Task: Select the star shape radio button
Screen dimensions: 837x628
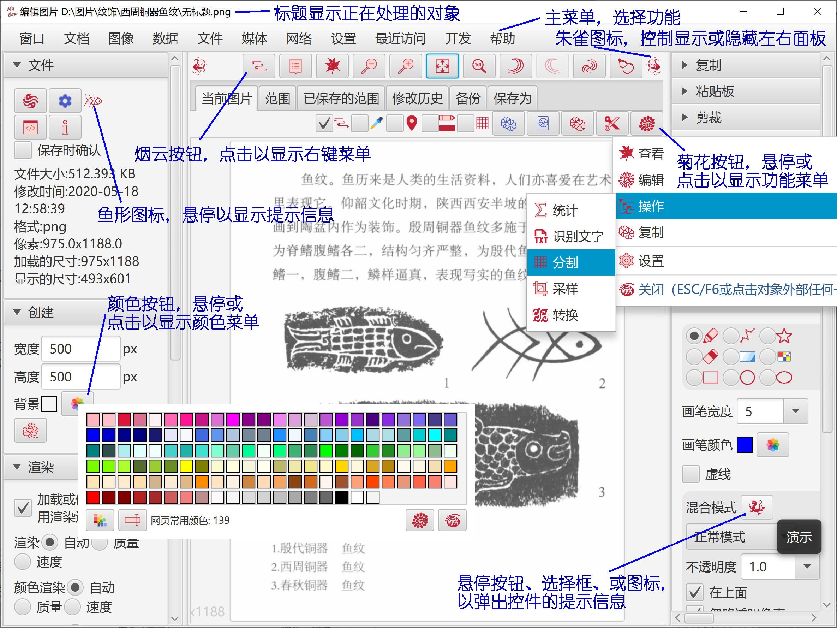Action: click(x=768, y=336)
